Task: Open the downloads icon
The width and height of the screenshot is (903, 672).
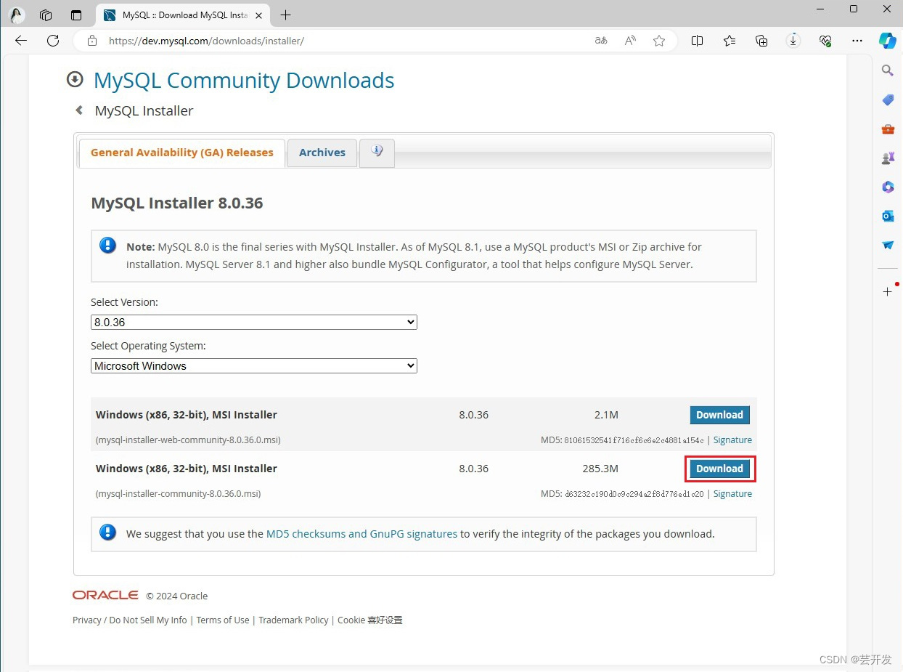Action: click(793, 41)
